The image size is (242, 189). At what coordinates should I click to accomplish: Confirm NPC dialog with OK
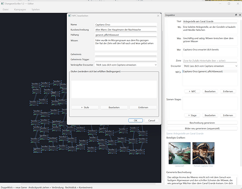(135, 120)
